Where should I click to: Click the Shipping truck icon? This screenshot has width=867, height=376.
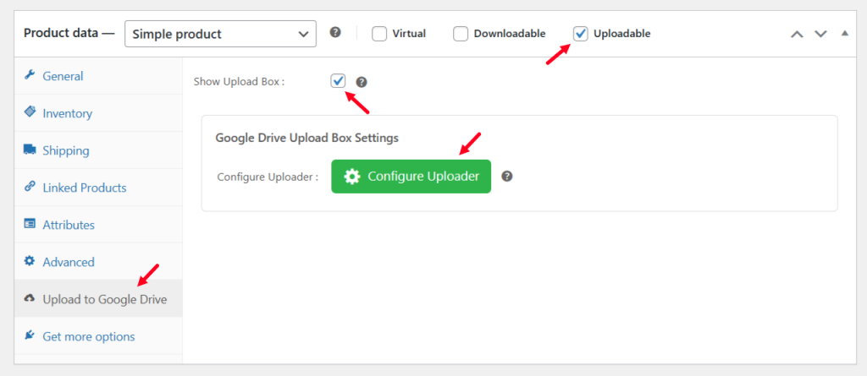[x=30, y=150]
